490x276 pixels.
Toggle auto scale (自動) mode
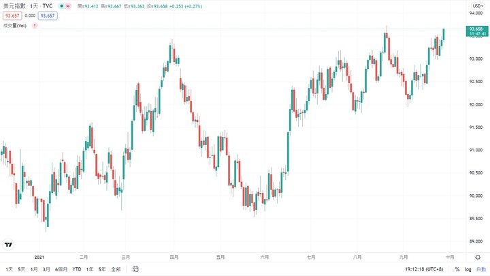click(481, 269)
